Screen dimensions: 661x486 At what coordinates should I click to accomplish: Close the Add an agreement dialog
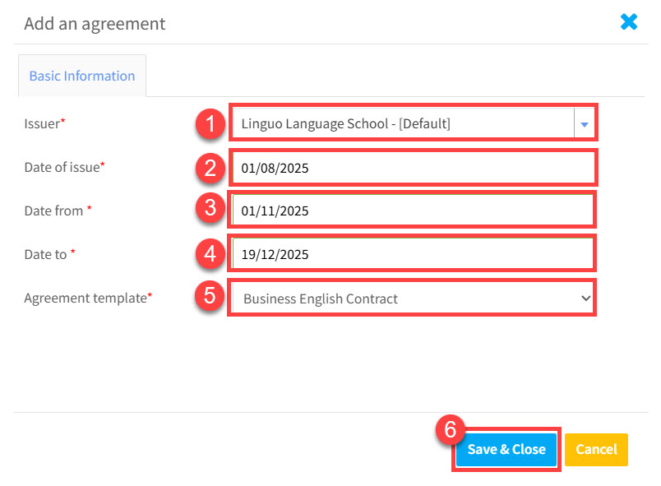click(x=629, y=22)
